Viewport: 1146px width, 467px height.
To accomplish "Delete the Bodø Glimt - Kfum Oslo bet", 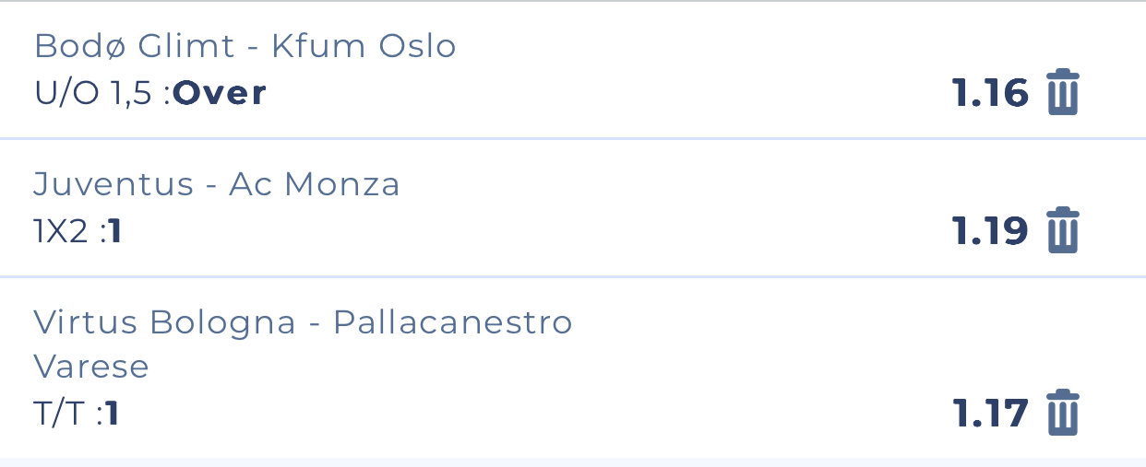I will click(1063, 92).
